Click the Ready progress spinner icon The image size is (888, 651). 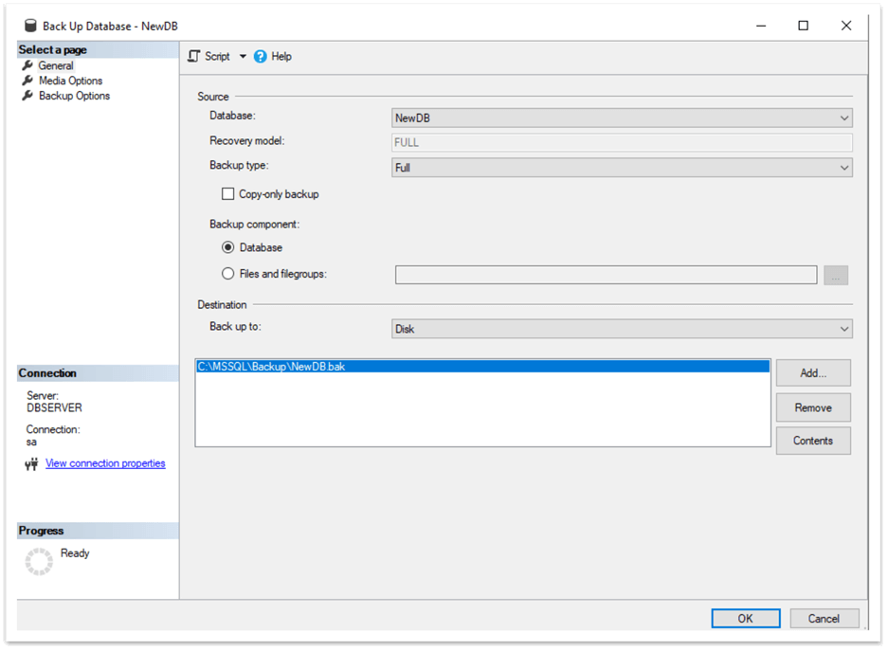(x=38, y=561)
